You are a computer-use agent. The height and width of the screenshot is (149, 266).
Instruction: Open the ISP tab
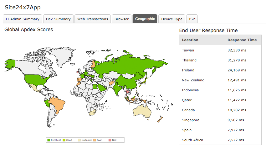(192, 19)
